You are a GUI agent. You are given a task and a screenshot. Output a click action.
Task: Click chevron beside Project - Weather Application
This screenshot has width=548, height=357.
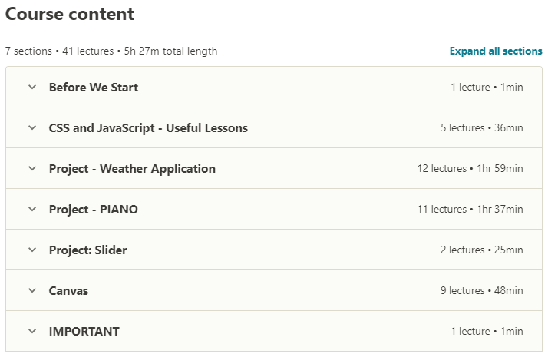click(32, 169)
